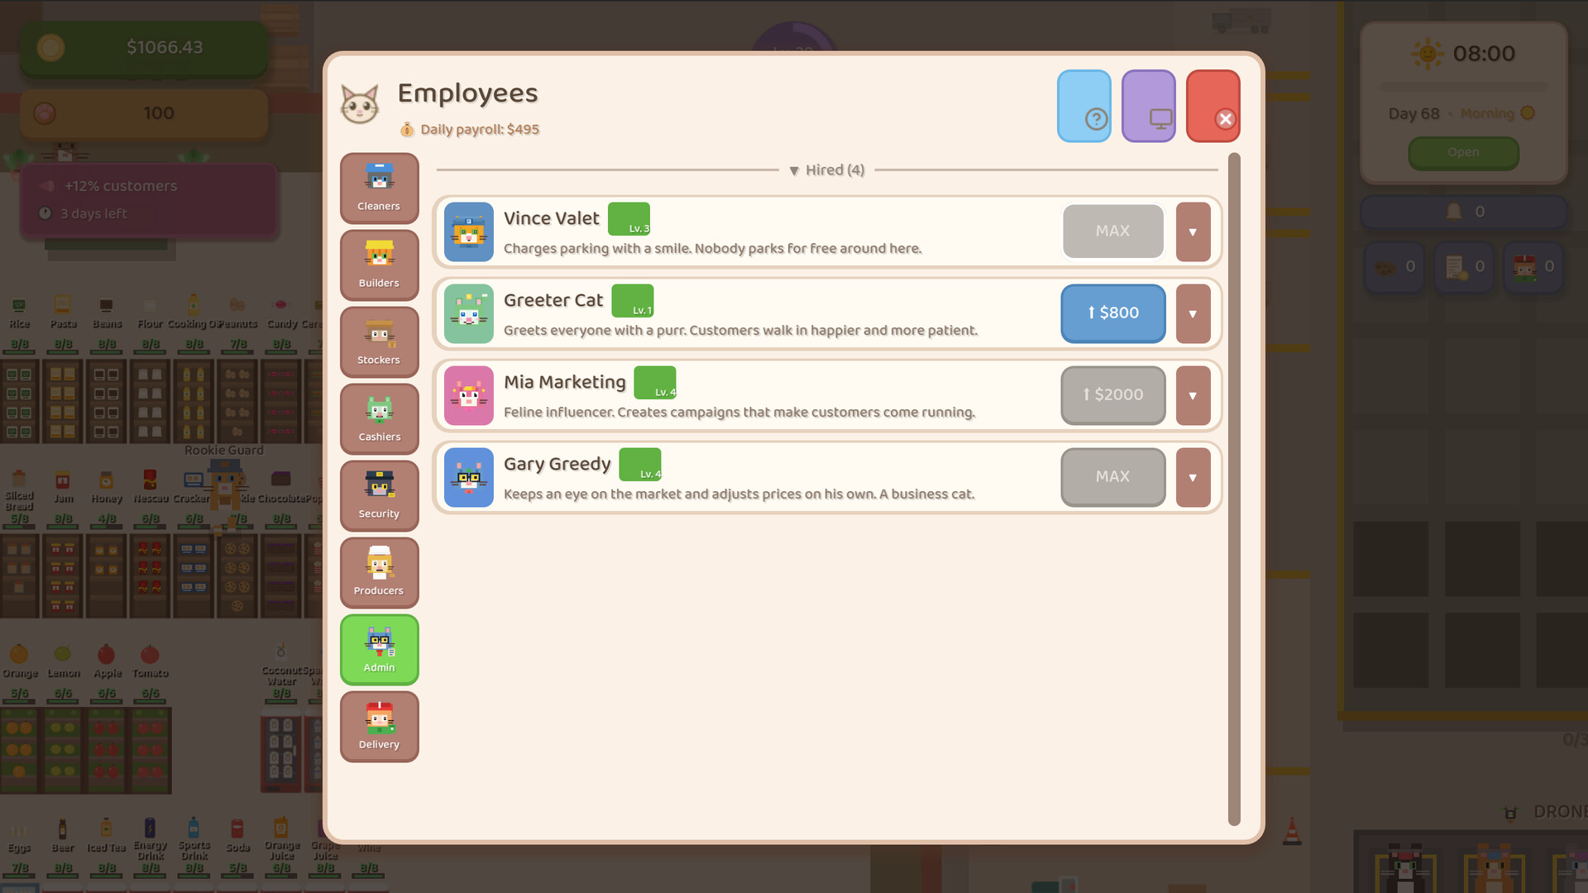
Task: Expand Greeter Cat's dropdown arrow
Action: [x=1193, y=314]
